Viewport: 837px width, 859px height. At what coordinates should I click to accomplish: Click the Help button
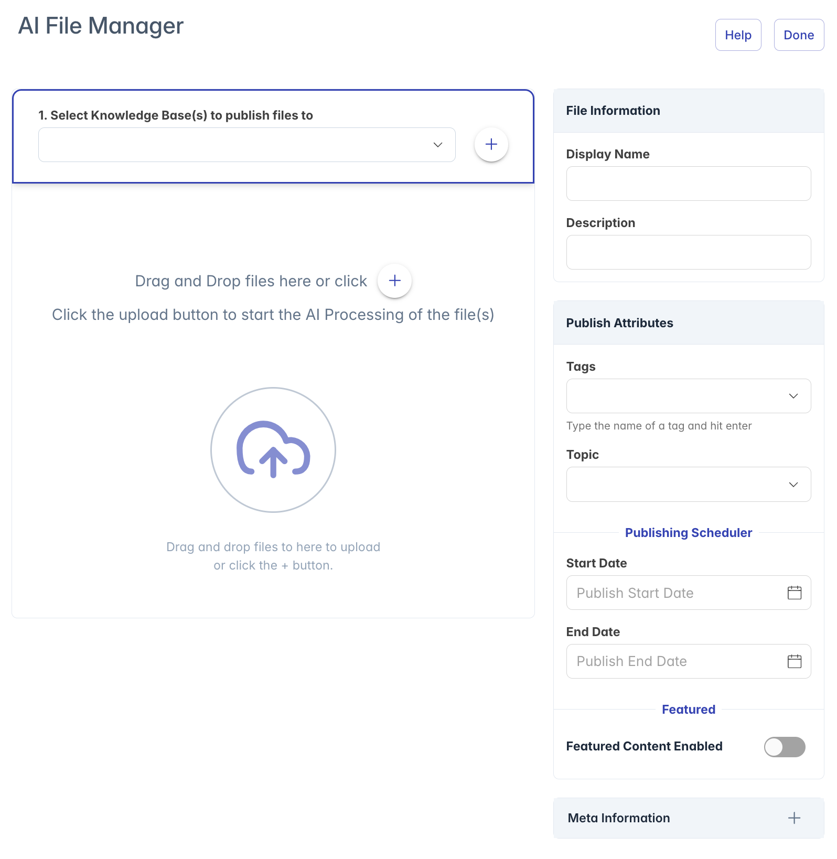pos(738,35)
